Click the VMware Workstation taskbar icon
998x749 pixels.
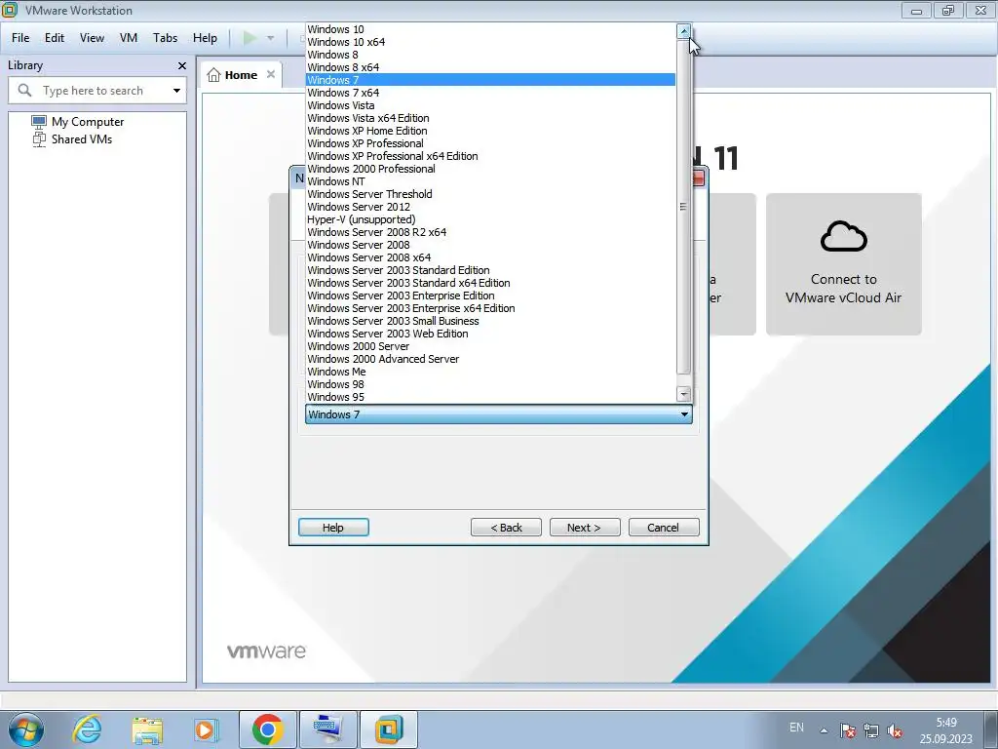coord(389,729)
